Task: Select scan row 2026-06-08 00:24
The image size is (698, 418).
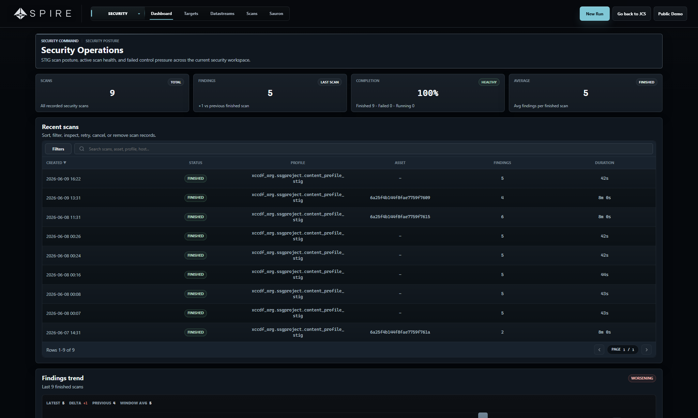Action: (x=349, y=255)
